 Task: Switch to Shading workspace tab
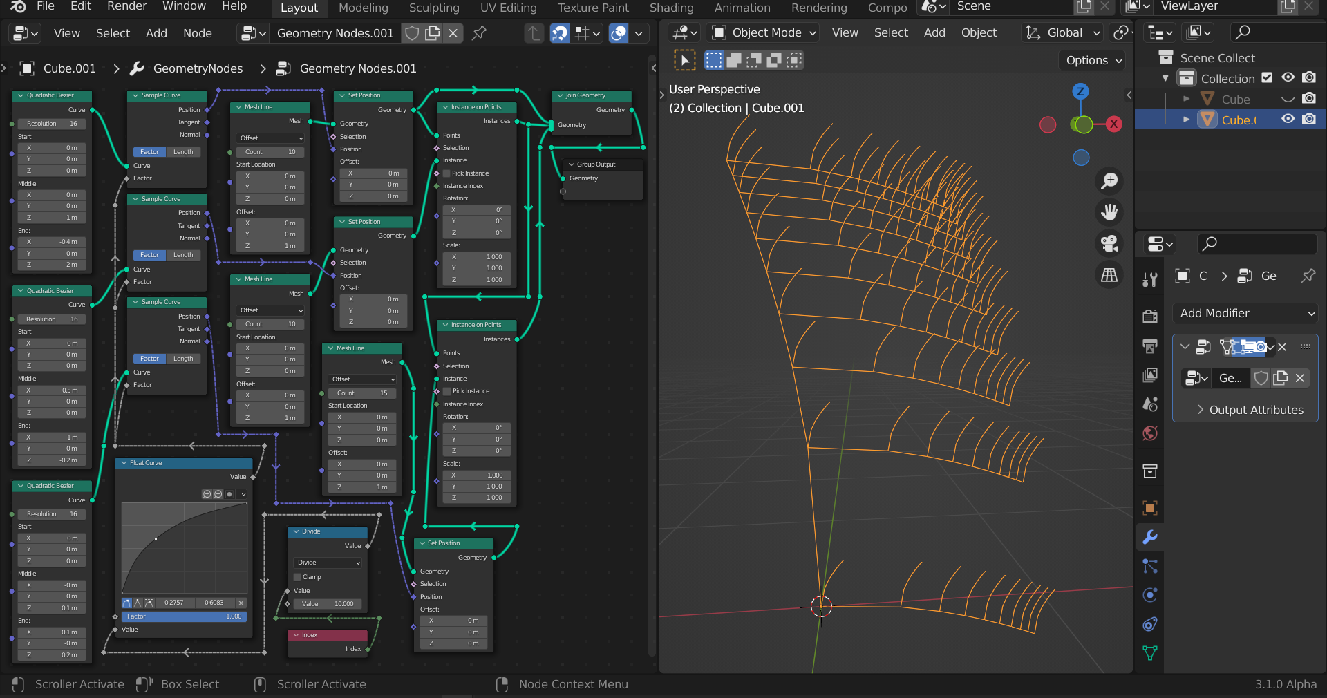tap(671, 8)
